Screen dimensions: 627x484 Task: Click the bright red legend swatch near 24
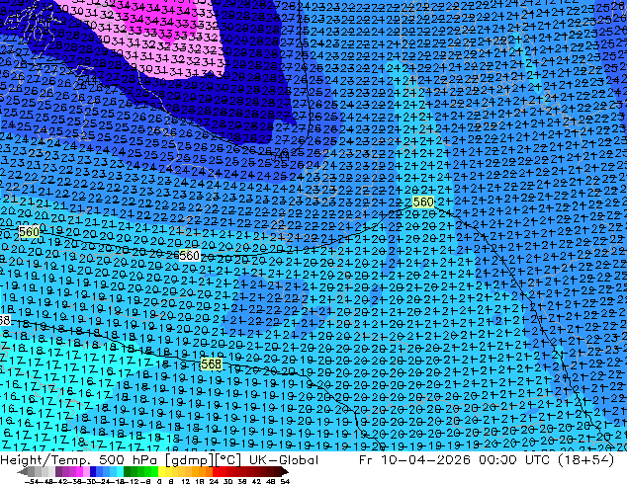pyautogui.click(x=216, y=471)
